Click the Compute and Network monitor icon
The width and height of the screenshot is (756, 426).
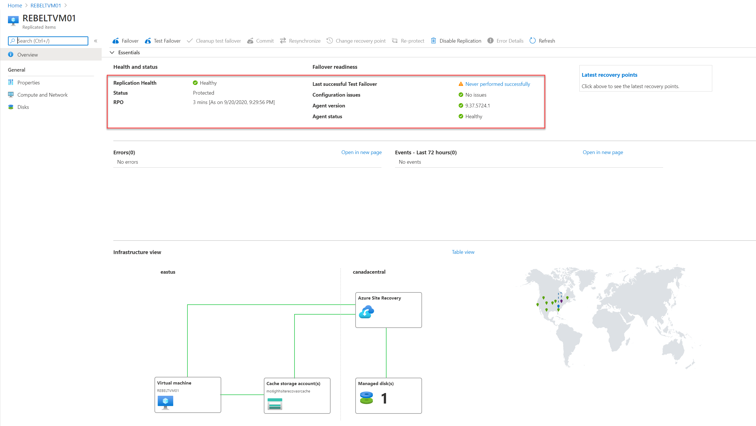(x=11, y=95)
